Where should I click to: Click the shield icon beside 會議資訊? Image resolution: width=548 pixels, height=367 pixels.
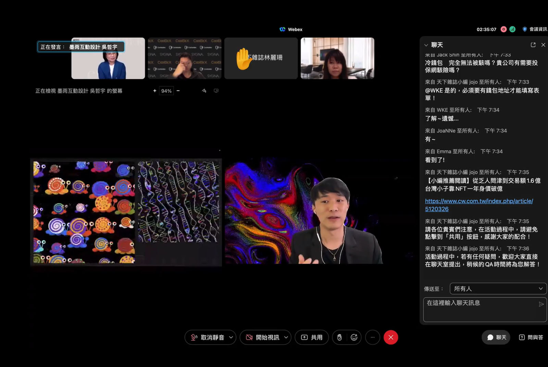pos(524,29)
